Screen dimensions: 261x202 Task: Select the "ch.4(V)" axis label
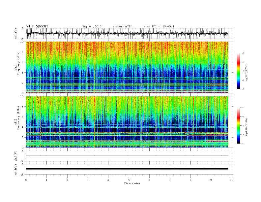click(x=16, y=169)
